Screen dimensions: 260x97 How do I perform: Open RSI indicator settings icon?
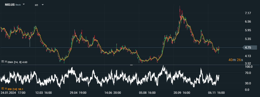[x=3, y=88]
